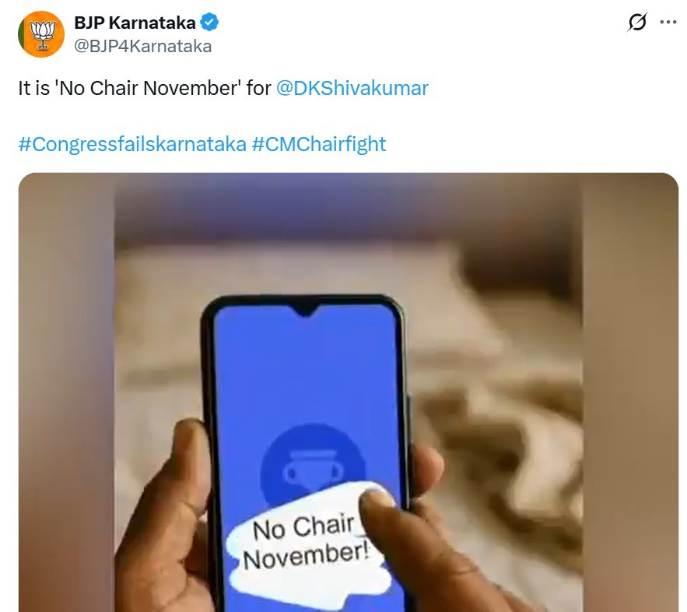Follow the #CMChairfight hashtag
687x612 pixels.
(319, 144)
